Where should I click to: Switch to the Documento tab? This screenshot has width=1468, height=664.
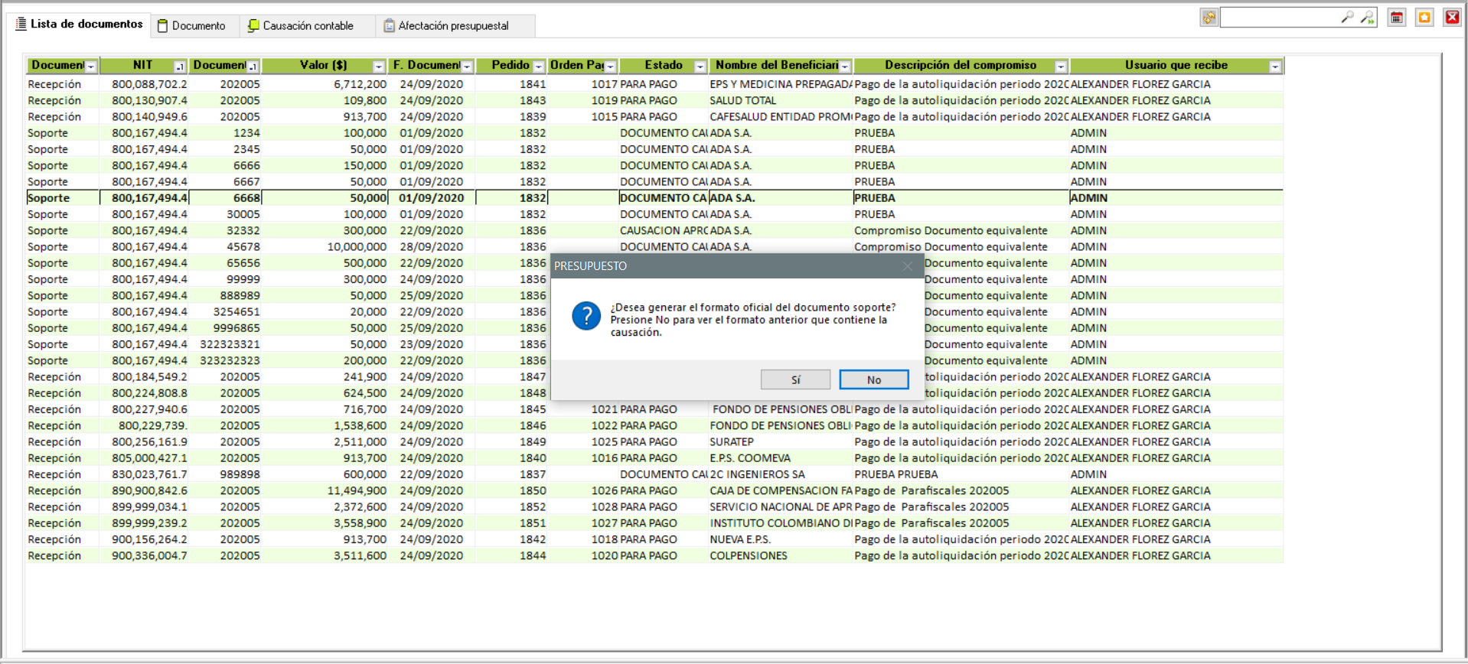click(x=192, y=26)
